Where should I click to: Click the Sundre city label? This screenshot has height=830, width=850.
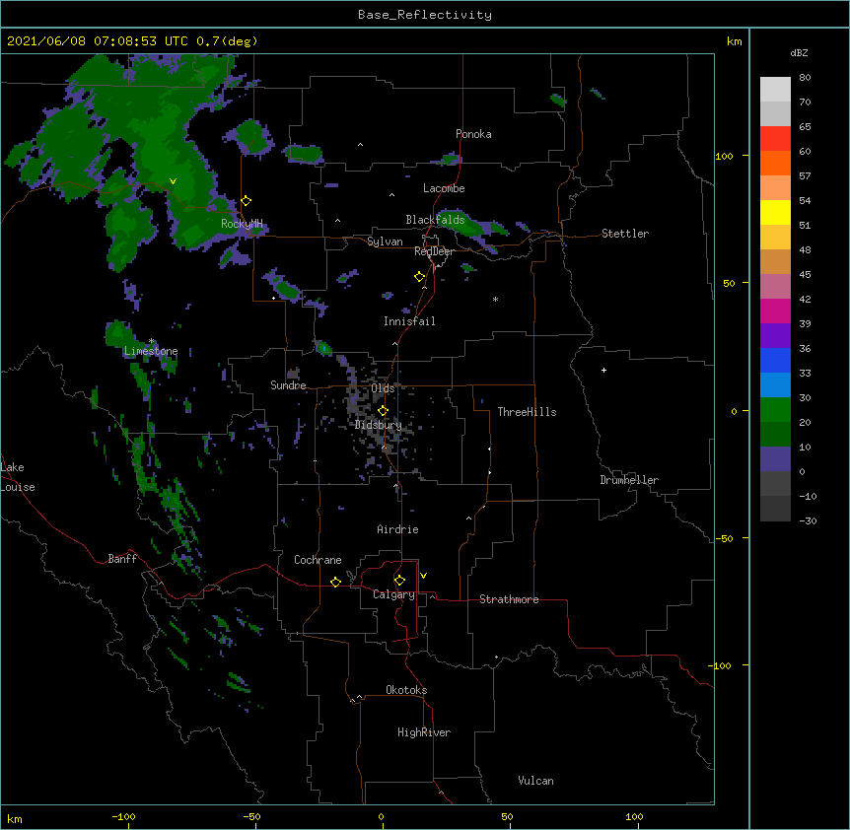click(288, 385)
